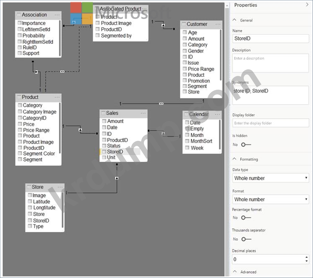Screen dimensions: 313x278
Task: Increase the Decimal places value
Action: pyautogui.click(x=306, y=257)
